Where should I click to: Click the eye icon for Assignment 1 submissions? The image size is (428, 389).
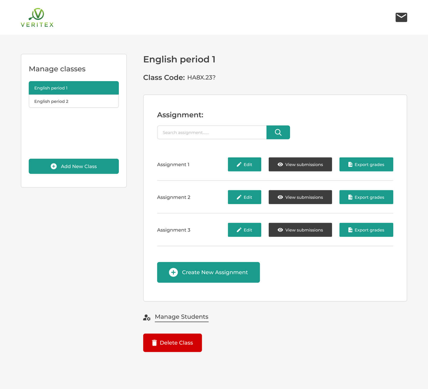(x=280, y=164)
